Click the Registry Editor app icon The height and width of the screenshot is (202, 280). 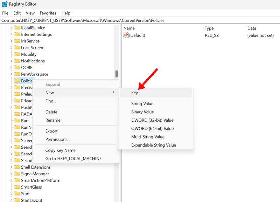(4, 4)
